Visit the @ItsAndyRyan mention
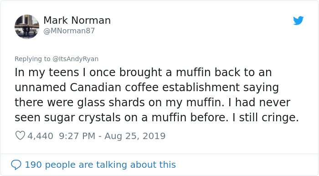Viewport: 319px width, 176px height. [x=76, y=59]
